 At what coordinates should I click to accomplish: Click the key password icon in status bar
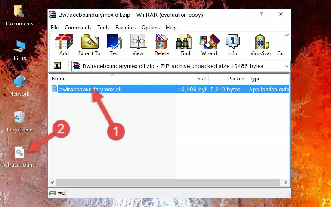tap(61, 193)
